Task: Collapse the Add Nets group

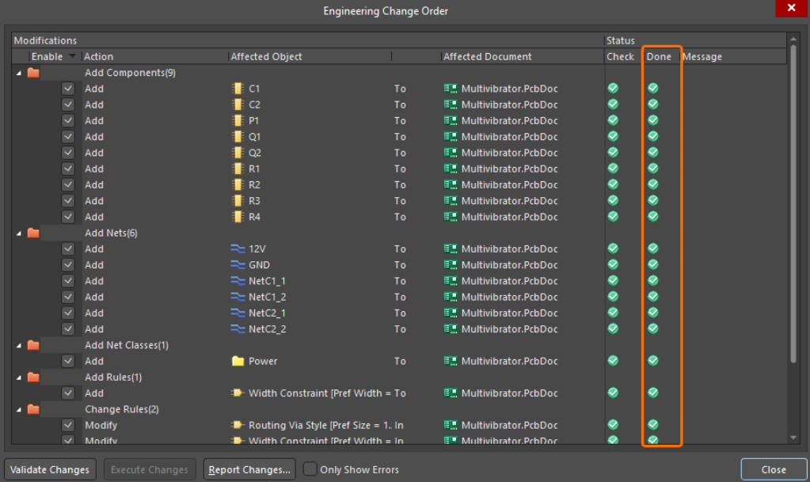Action: coord(18,233)
